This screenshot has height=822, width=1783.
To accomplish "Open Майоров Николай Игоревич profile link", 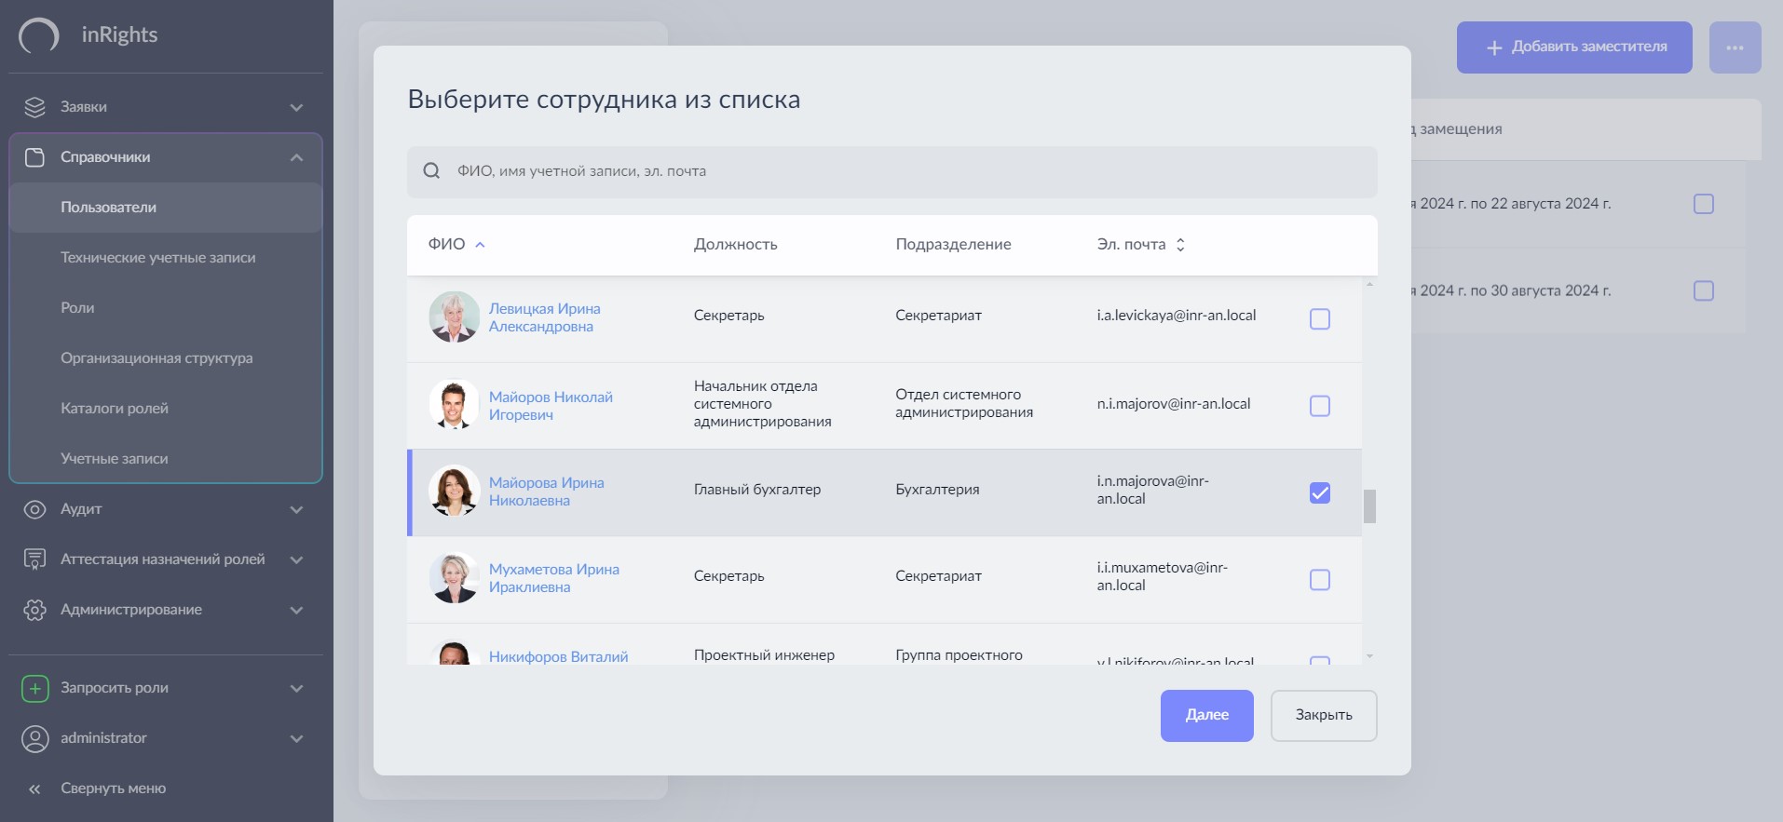I will click(x=551, y=406).
